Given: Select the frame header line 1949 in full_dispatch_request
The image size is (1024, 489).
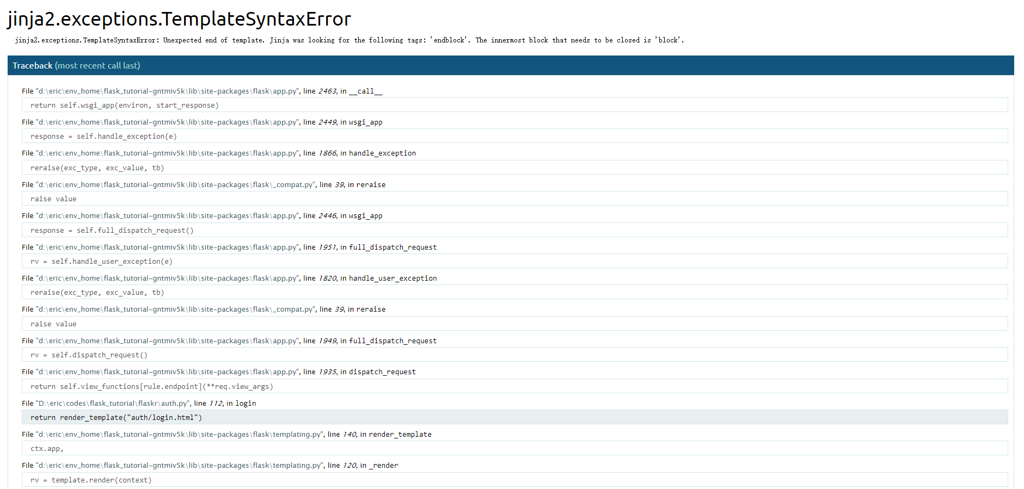Looking at the screenshot, I should tap(229, 341).
